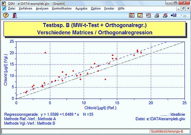The width and height of the screenshot is (191, 135).
Task: Click the Qualitätssicherungs-B. status bar entry
Action: (167, 132)
